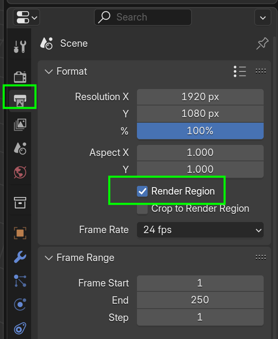The width and height of the screenshot is (278, 339).
Task: Select the Object properties orange square icon
Action: click(x=20, y=233)
